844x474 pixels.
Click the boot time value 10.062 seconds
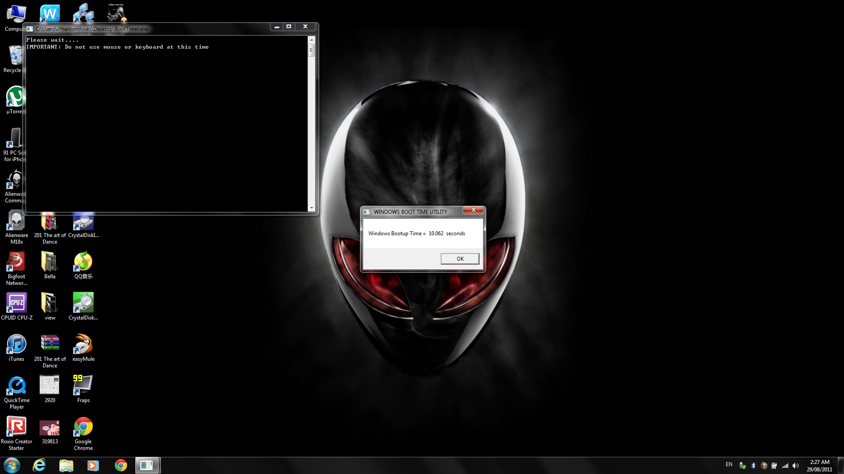tap(447, 233)
